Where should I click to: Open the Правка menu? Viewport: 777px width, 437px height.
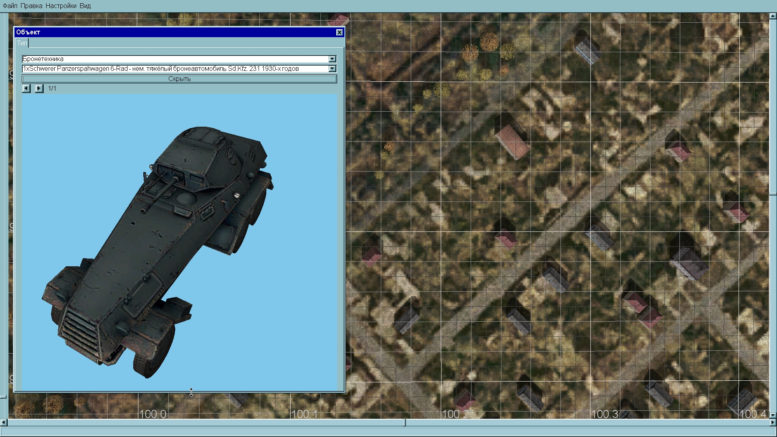click(31, 6)
